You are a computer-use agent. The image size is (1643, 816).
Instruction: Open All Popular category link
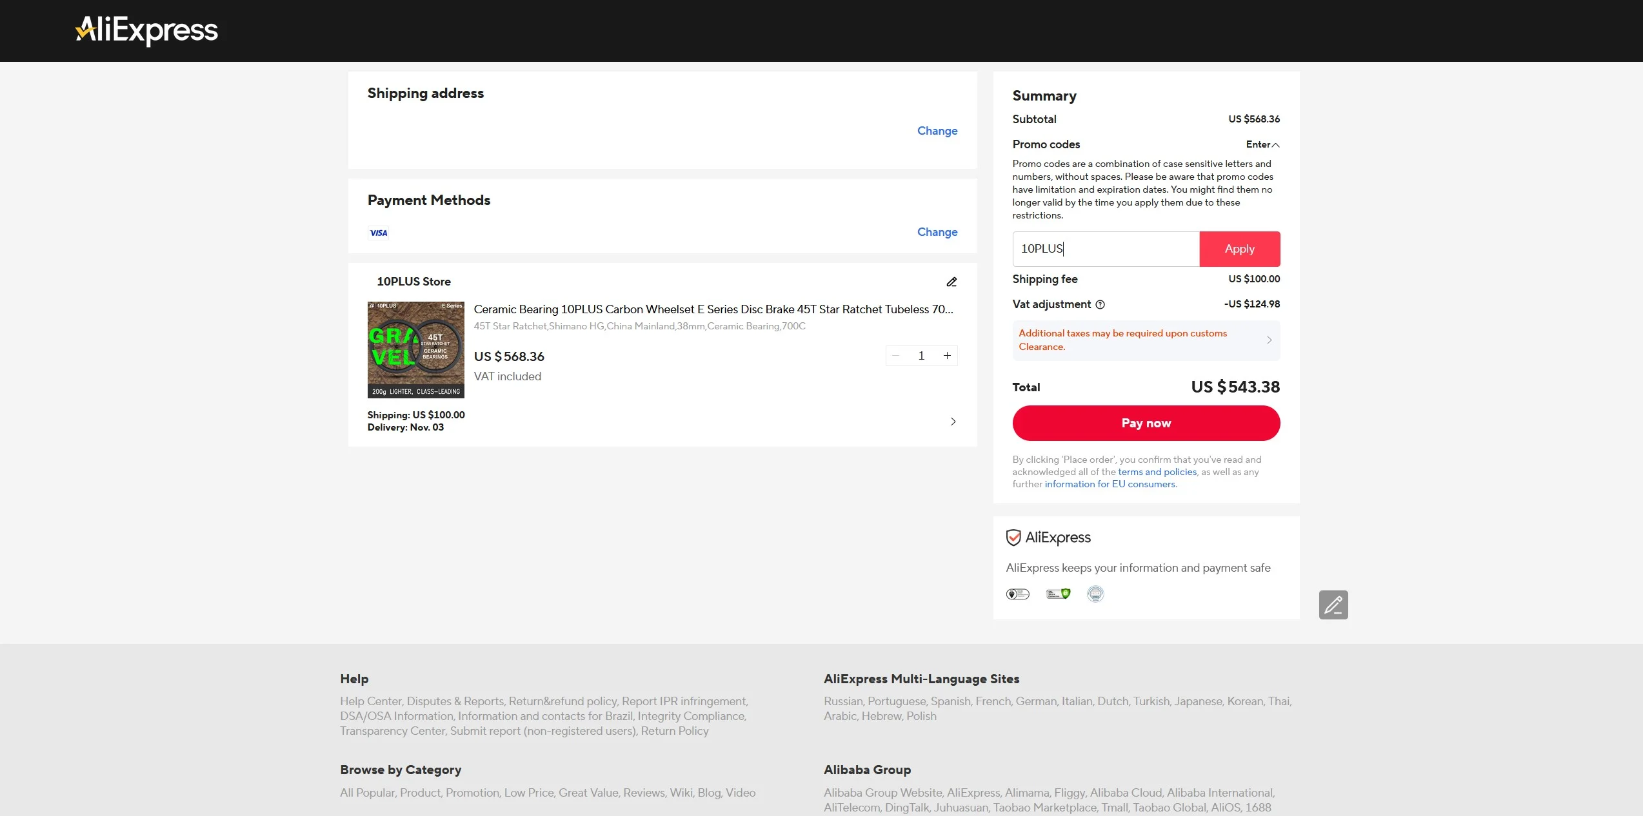[368, 793]
